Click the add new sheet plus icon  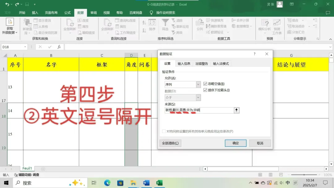(x=43, y=169)
